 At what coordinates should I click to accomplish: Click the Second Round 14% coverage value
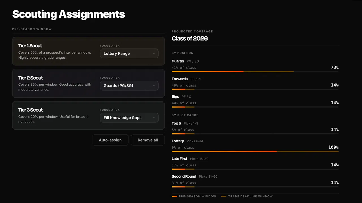[335, 183]
